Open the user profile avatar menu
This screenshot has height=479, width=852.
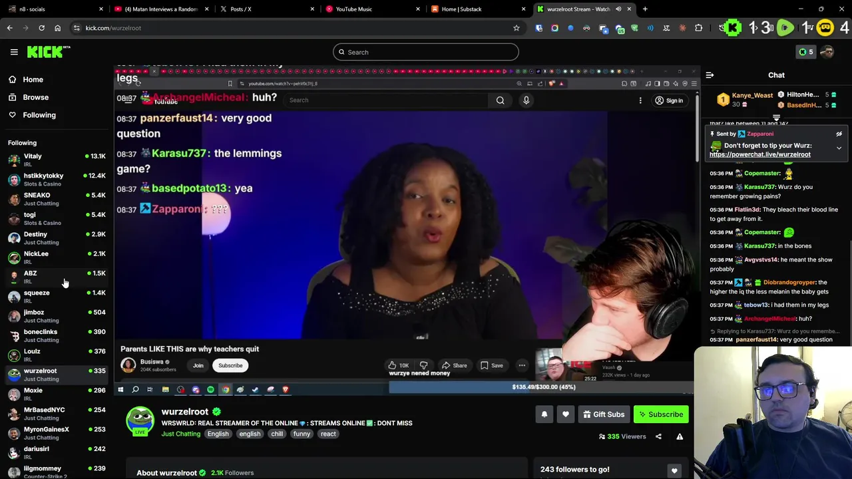(x=827, y=52)
